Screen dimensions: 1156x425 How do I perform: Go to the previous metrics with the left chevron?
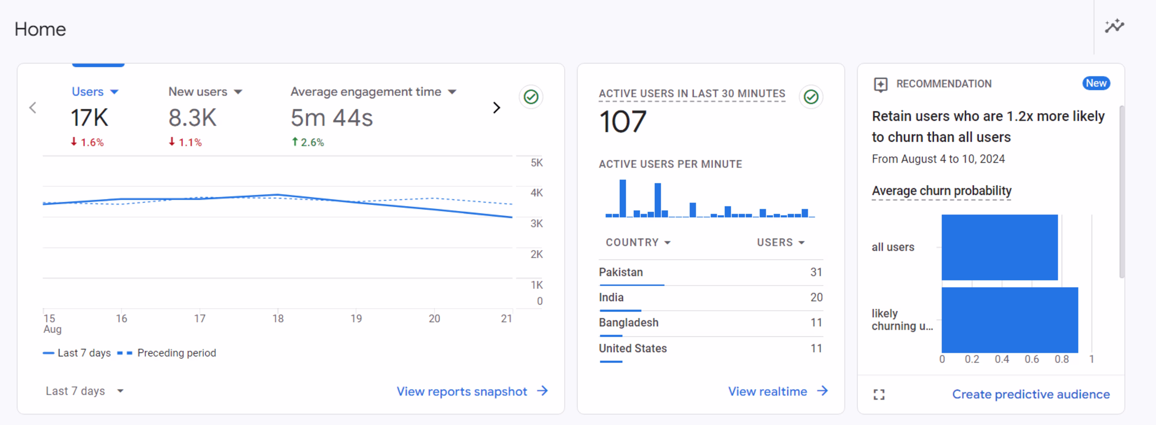click(x=33, y=108)
